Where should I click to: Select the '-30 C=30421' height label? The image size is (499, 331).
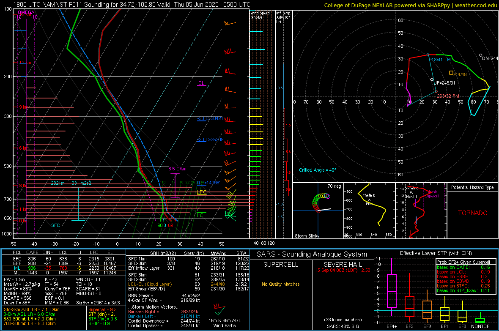point(211,118)
